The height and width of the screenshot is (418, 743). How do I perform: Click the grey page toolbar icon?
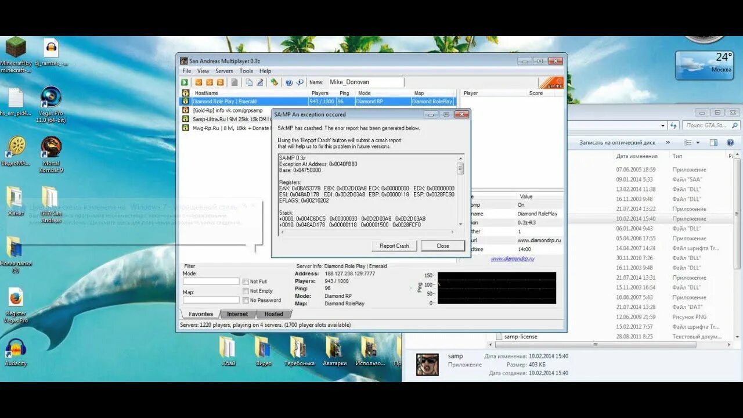(x=235, y=82)
